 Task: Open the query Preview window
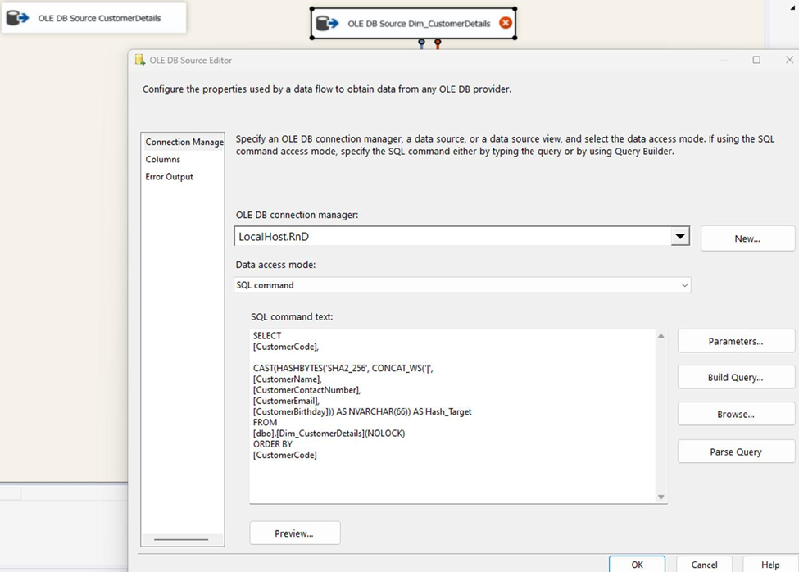294,533
